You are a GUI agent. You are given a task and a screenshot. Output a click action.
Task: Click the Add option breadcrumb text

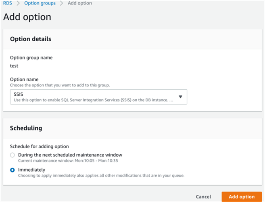pyautogui.click(x=80, y=3)
